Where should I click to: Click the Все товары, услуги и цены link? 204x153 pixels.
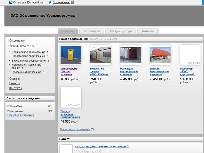pos(75,129)
